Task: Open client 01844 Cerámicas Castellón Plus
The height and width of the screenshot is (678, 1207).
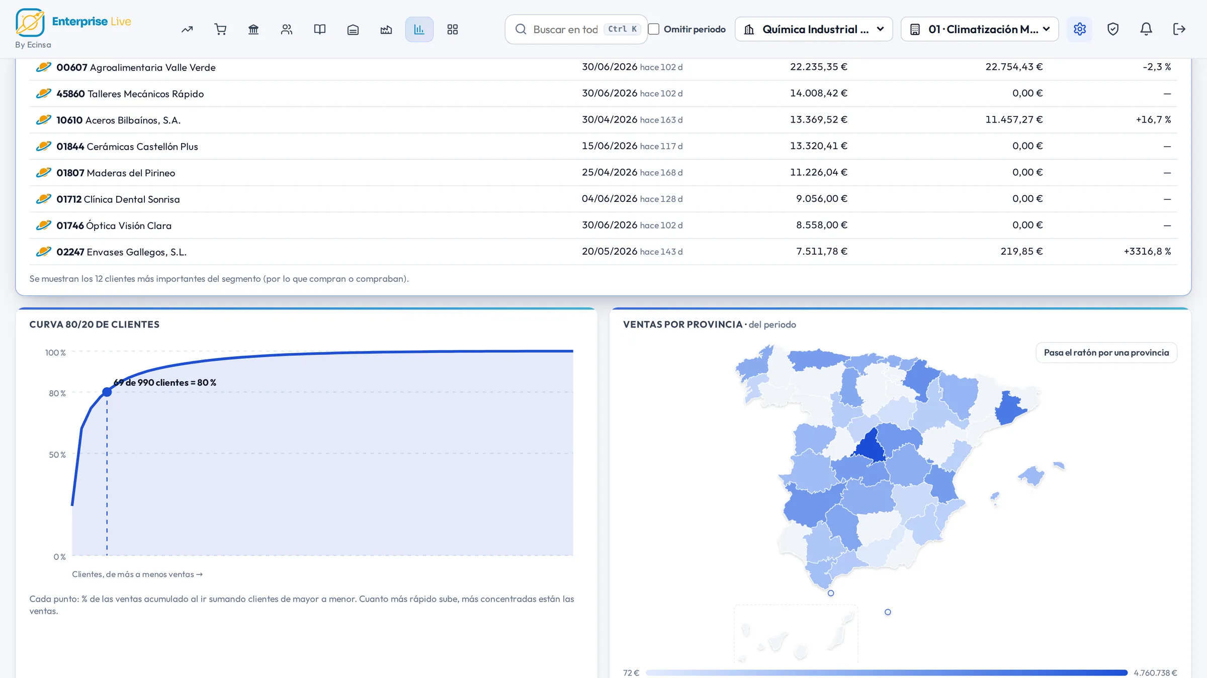Action: [x=127, y=146]
